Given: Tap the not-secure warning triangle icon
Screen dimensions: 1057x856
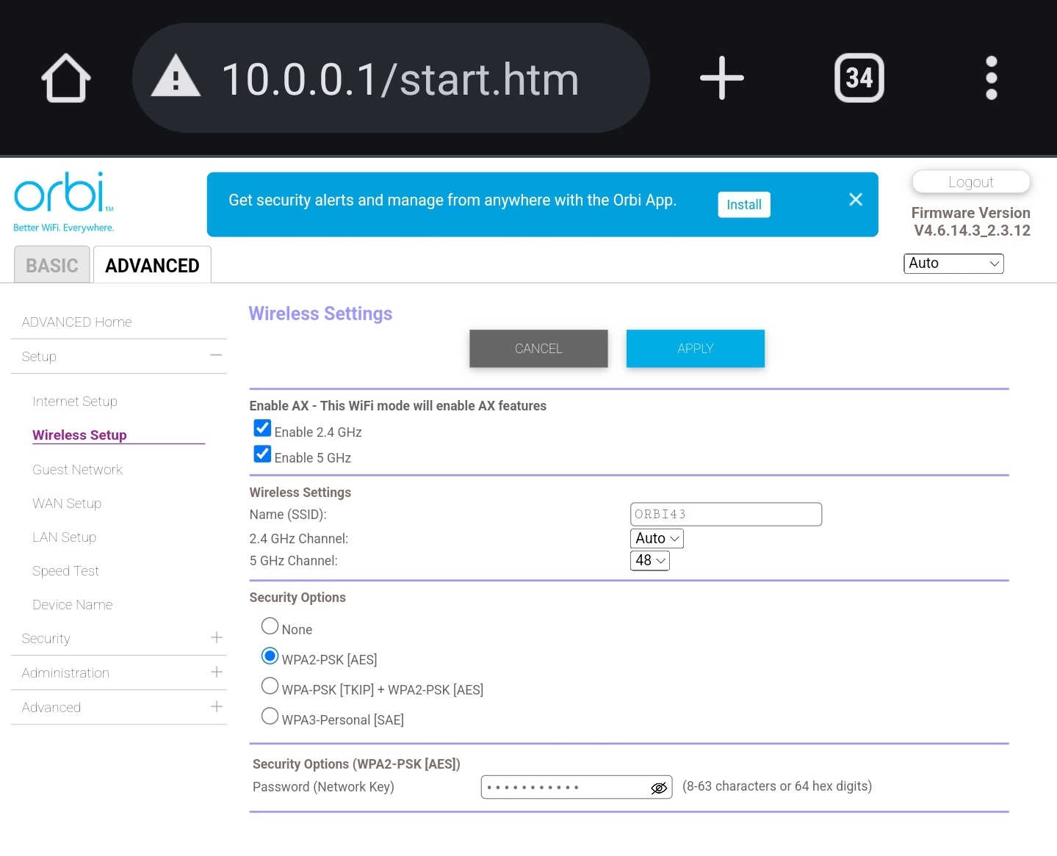Looking at the screenshot, I should click(x=176, y=78).
